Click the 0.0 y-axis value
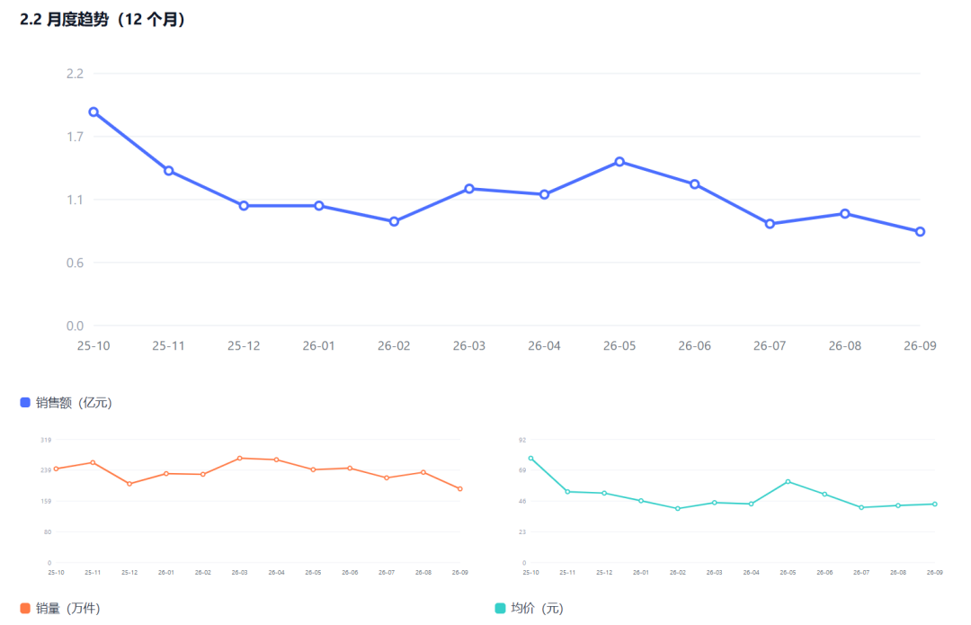This screenshot has height=625, width=971. 75,326
